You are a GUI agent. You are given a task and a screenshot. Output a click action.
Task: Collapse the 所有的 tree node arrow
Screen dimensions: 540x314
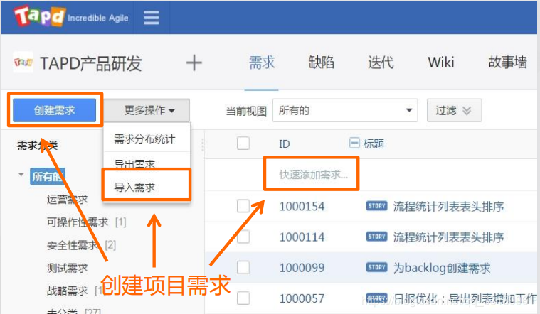click(21, 174)
